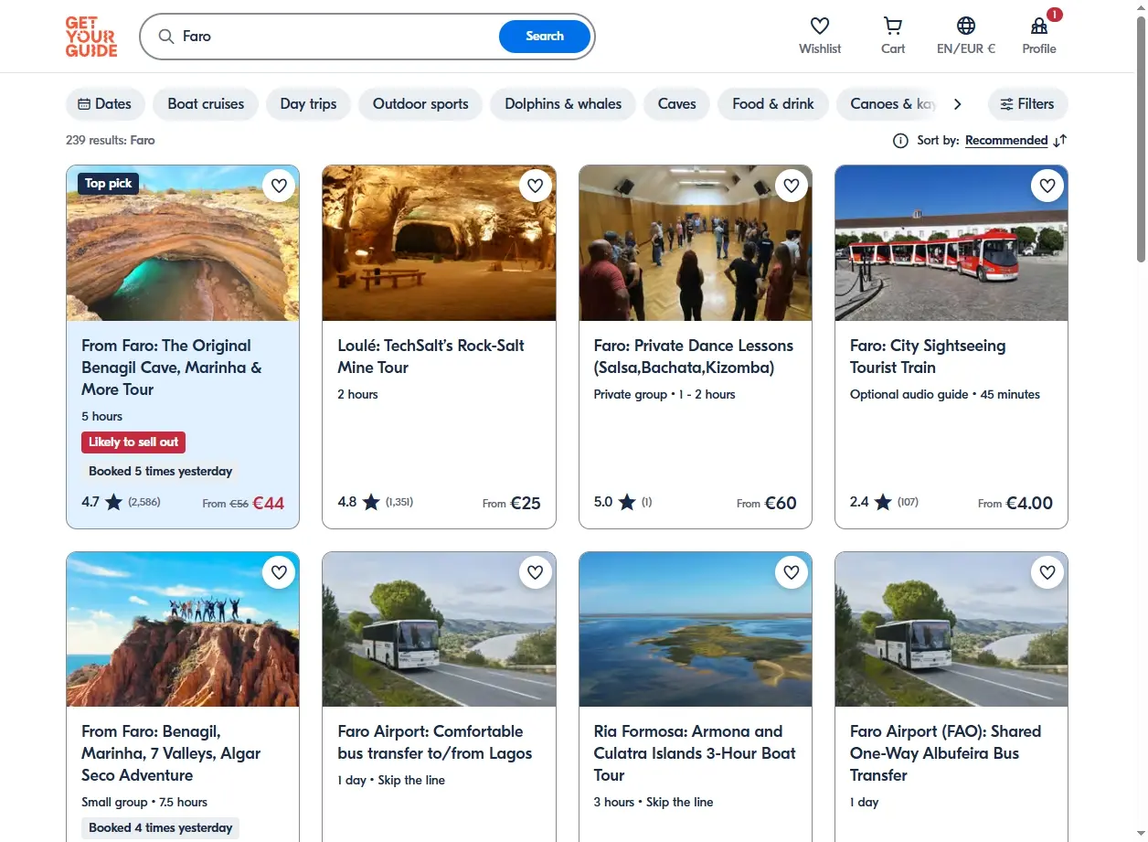This screenshot has width=1148, height=842.
Task: Click the €44 discounted price
Action: tap(269, 502)
